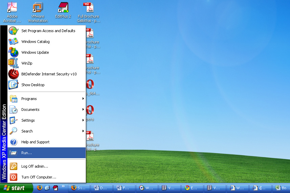Switch to the Word 'F...' taskbar window
290x193 pixels.
[125, 188]
